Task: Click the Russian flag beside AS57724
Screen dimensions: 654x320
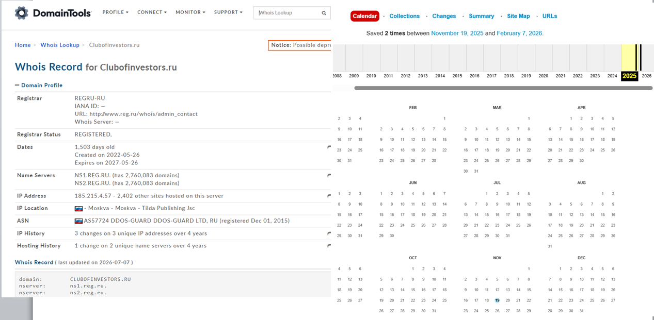Action: coord(79,221)
